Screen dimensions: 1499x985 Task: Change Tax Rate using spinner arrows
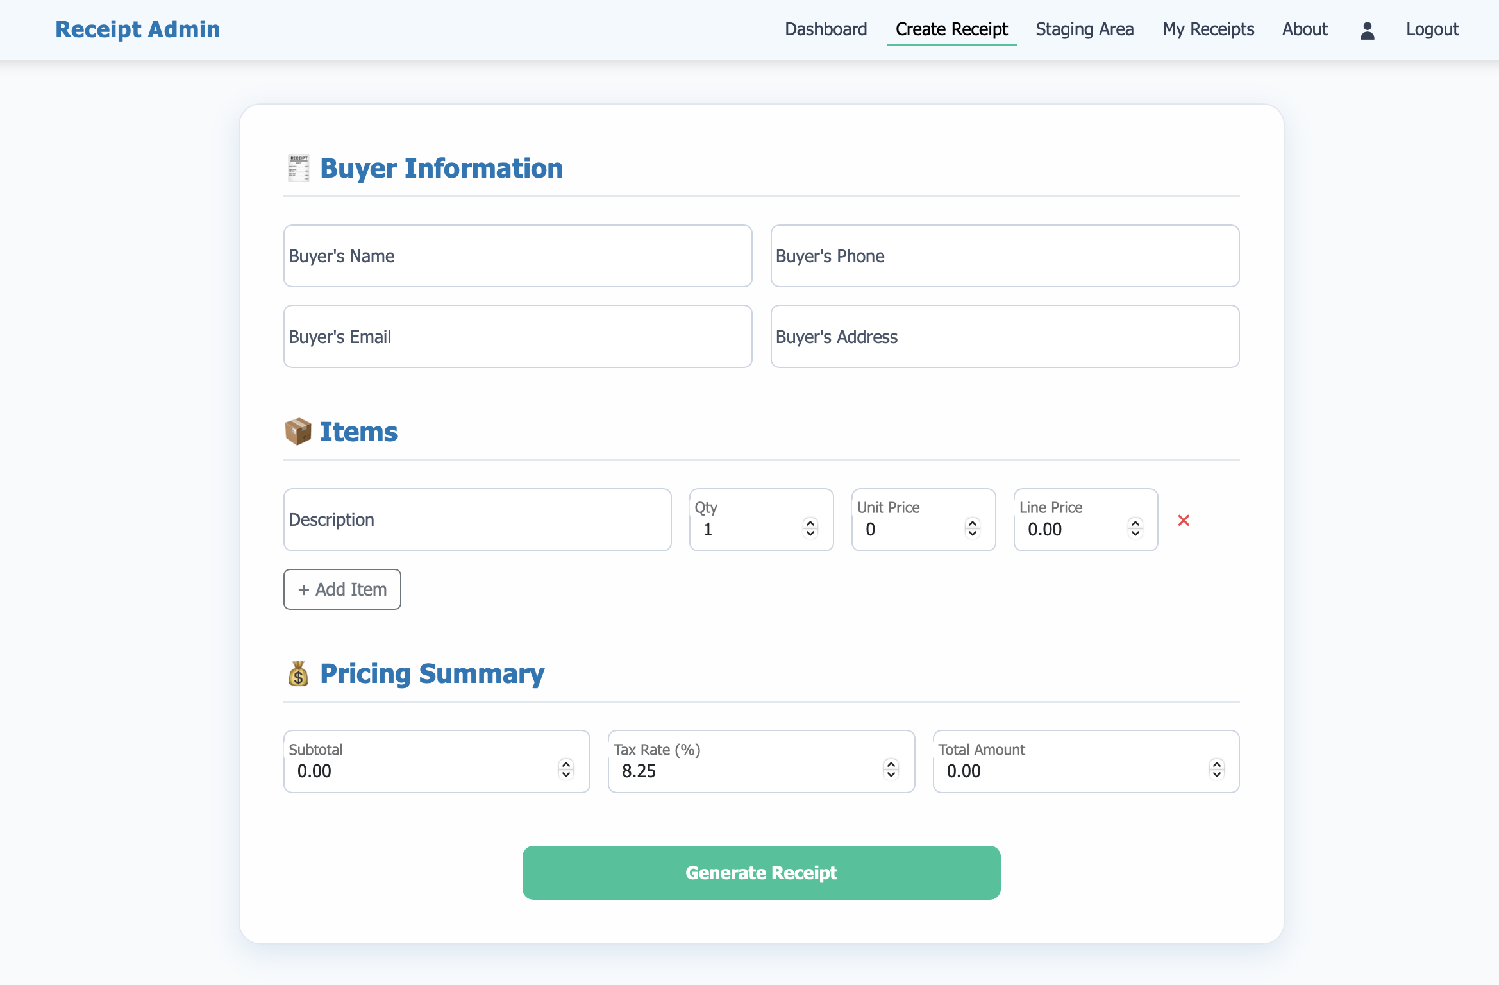click(891, 769)
